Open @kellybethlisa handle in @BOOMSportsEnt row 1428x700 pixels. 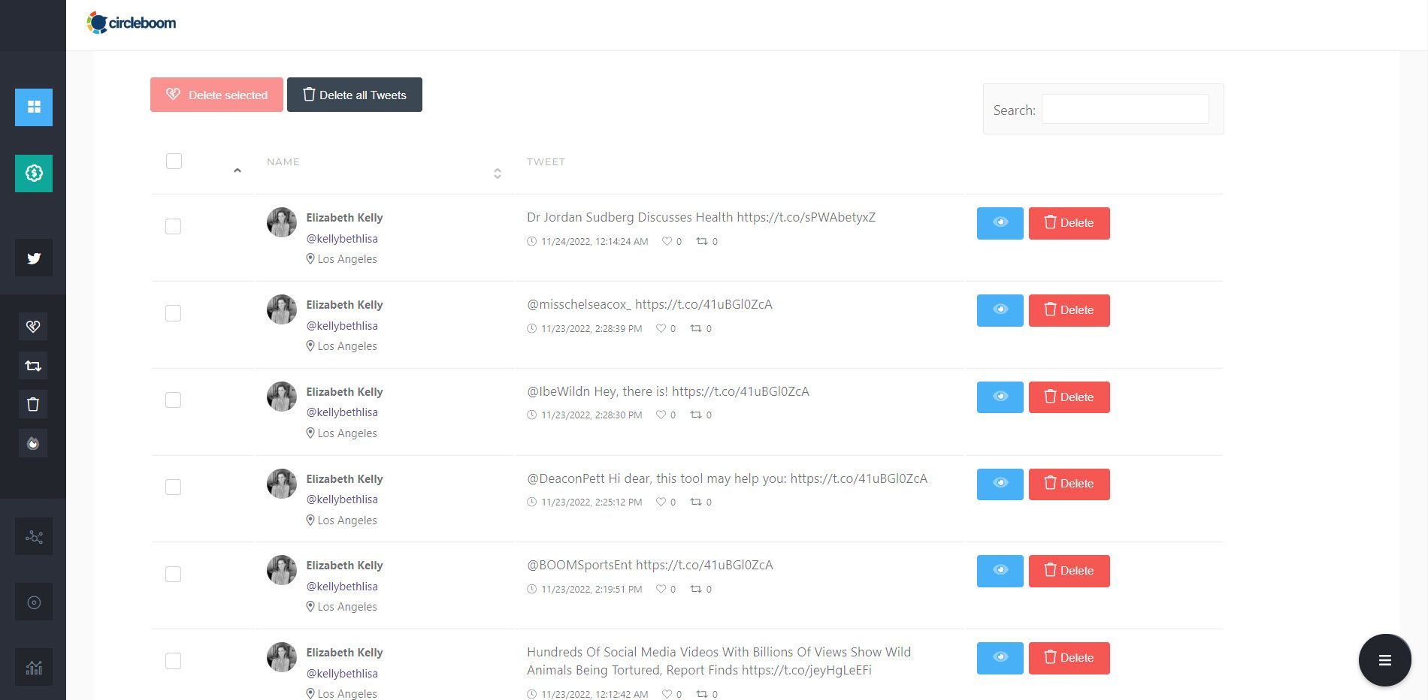tap(342, 587)
